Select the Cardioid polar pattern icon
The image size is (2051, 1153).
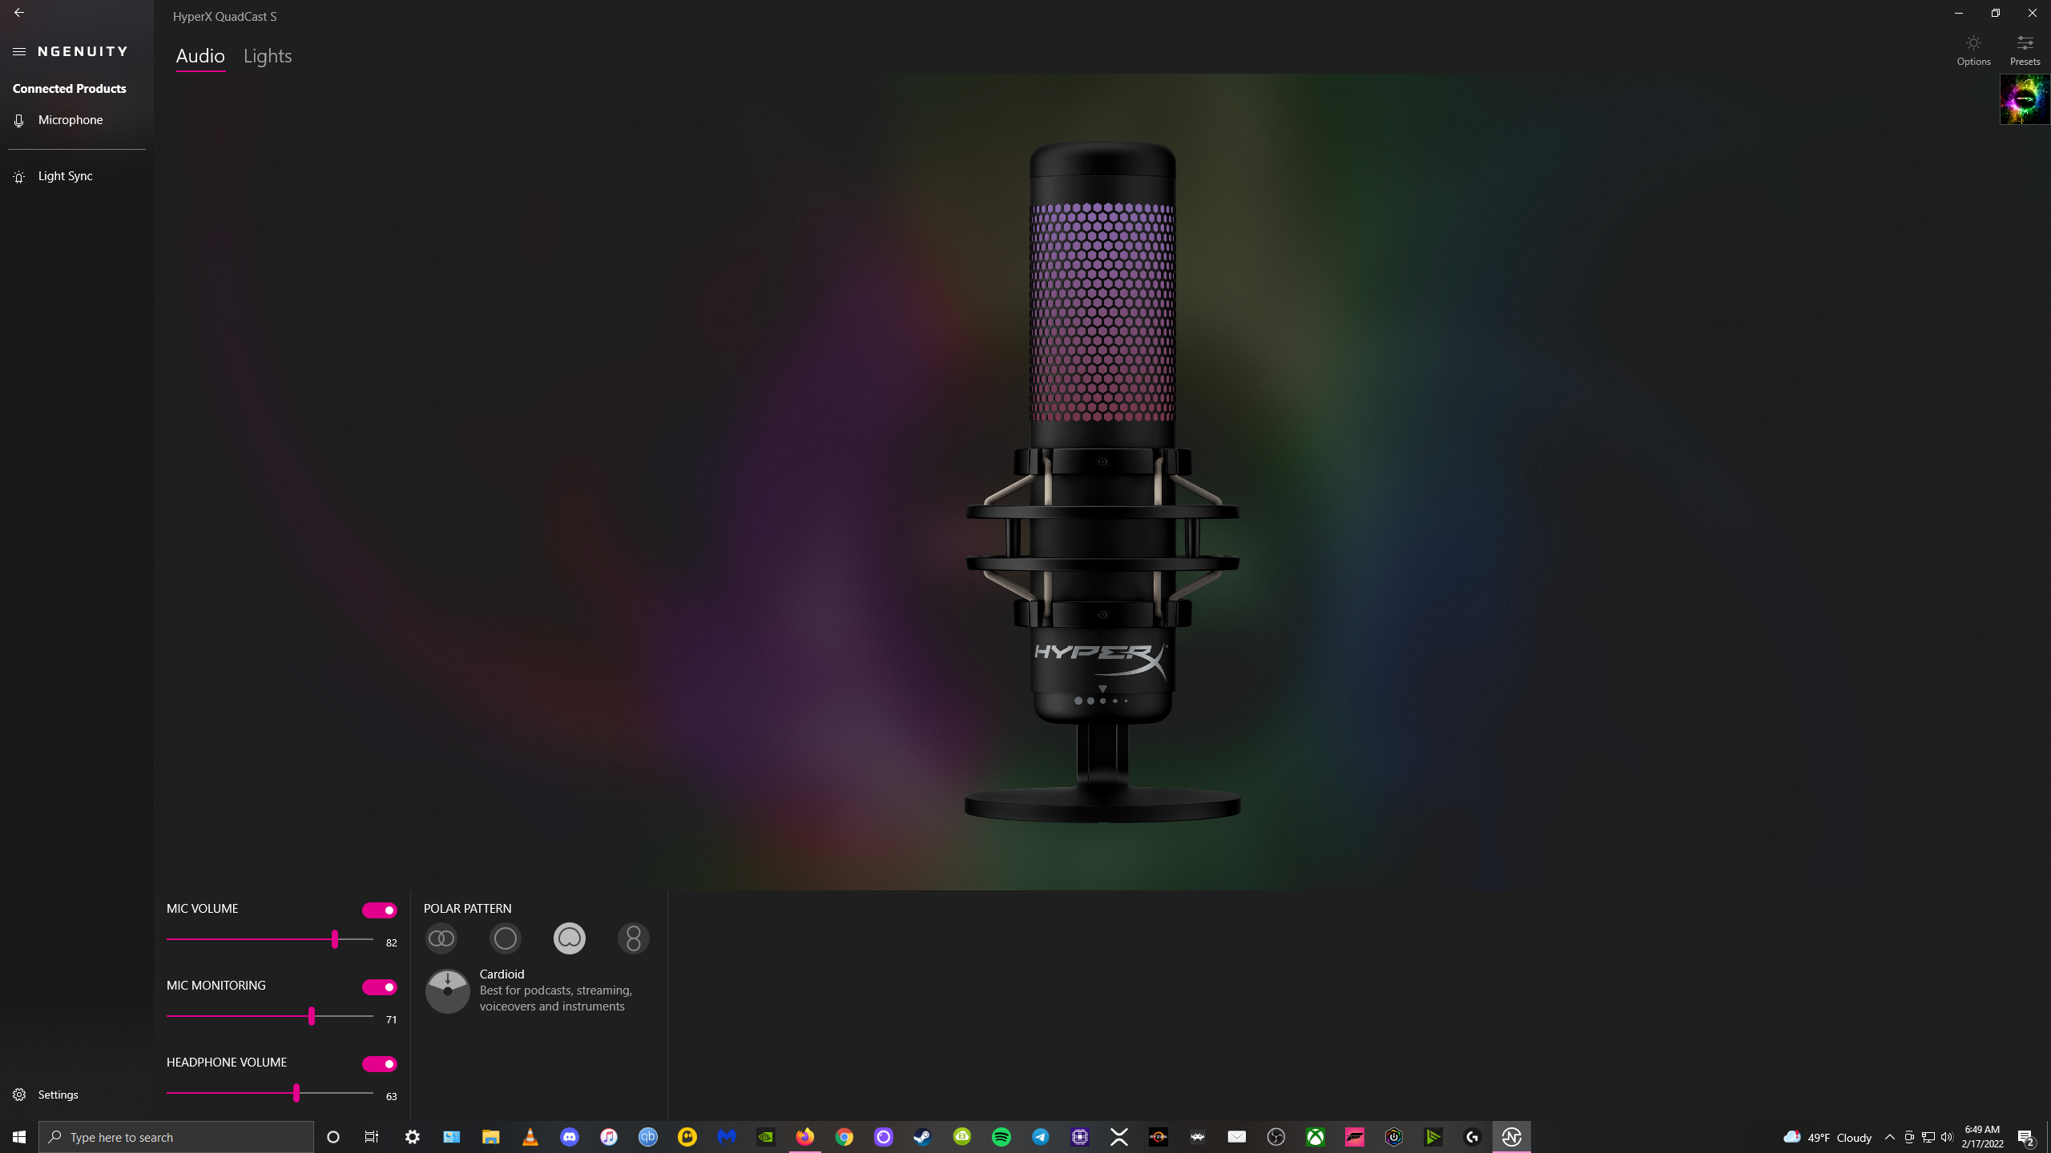[569, 938]
